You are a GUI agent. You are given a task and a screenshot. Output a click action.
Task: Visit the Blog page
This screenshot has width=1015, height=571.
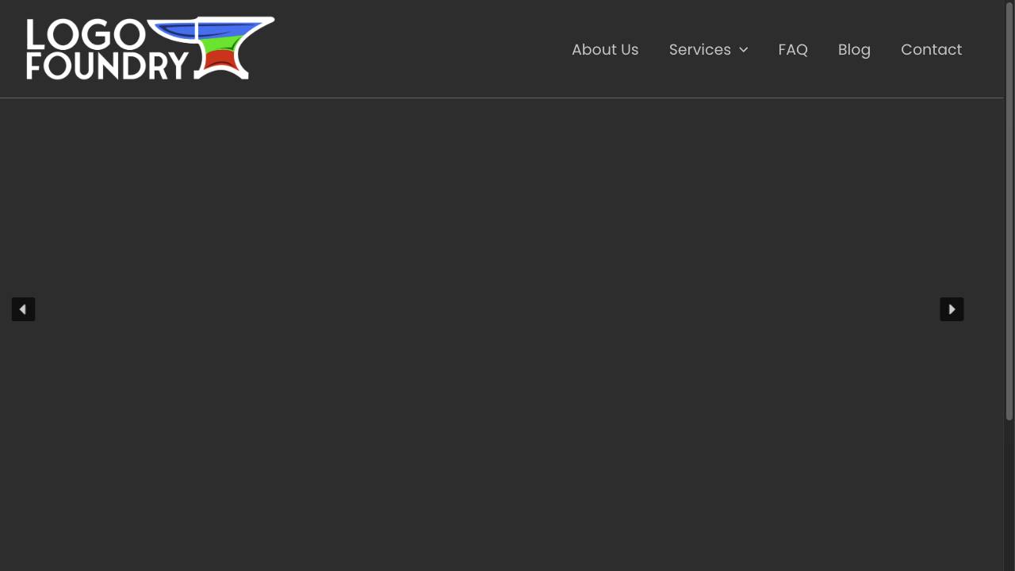pyautogui.click(x=854, y=49)
